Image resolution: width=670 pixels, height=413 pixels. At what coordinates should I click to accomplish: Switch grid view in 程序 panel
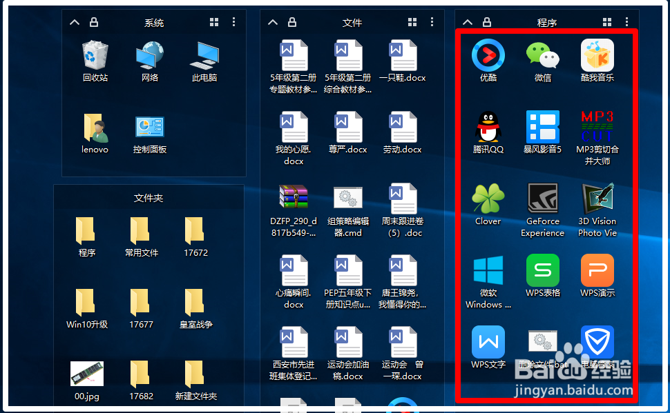(607, 22)
